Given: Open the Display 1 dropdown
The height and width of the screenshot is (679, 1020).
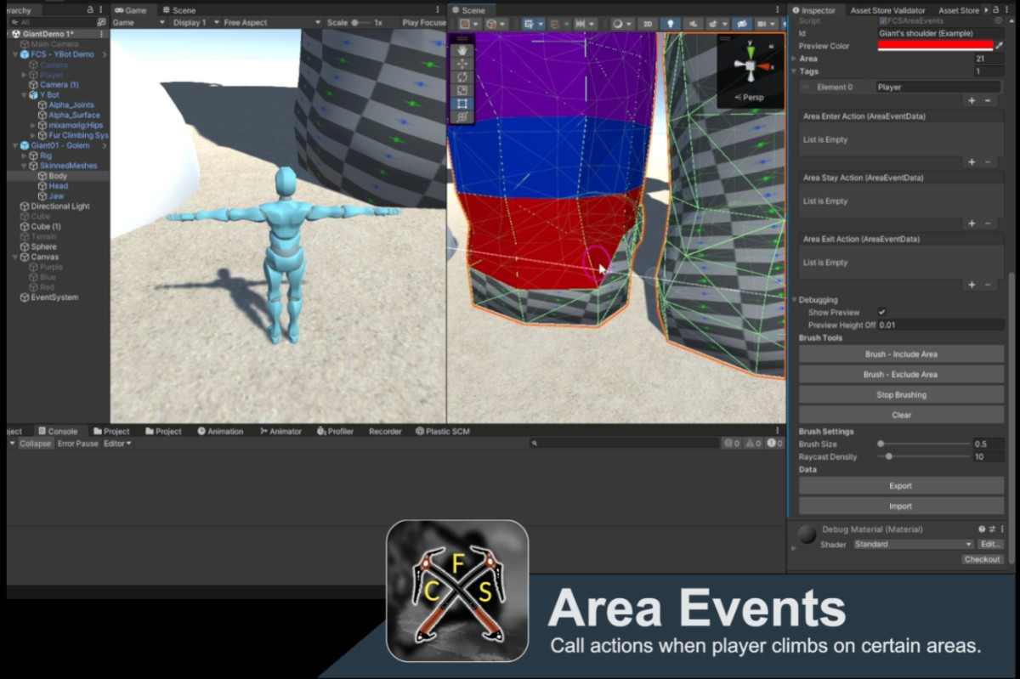Looking at the screenshot, I should click(195, 23).
